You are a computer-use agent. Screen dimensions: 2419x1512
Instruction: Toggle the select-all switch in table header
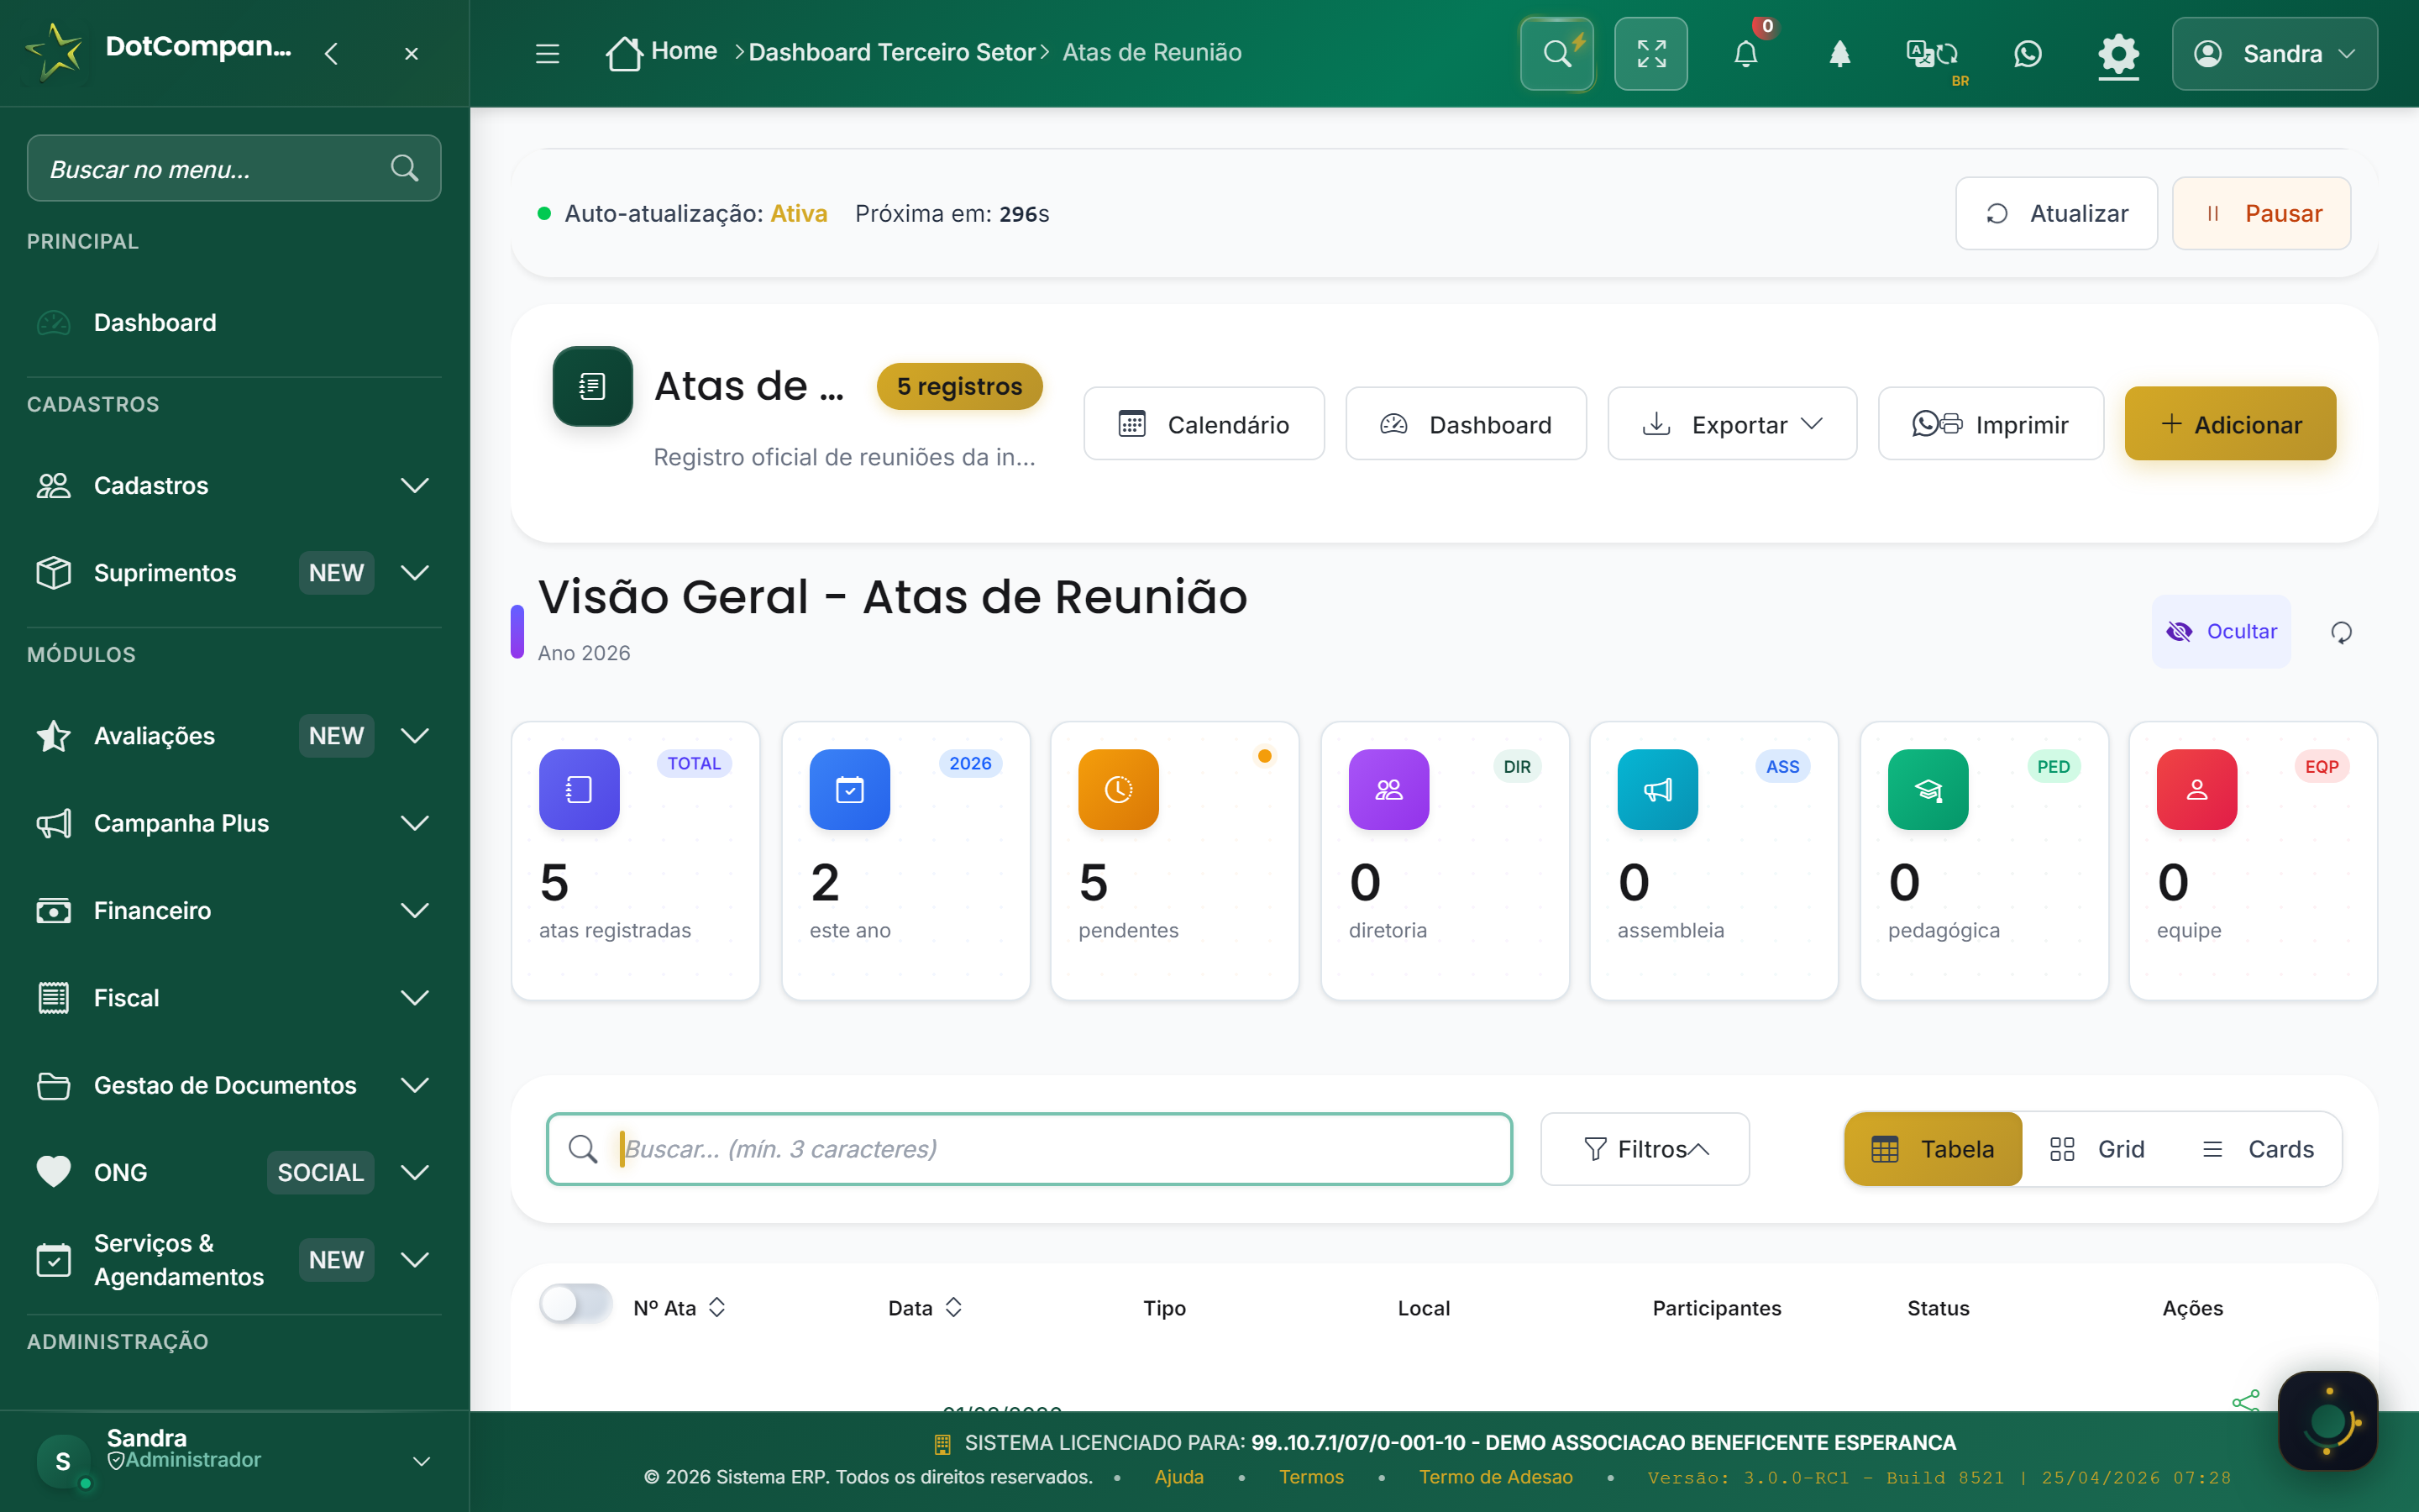coord(575,1303)
